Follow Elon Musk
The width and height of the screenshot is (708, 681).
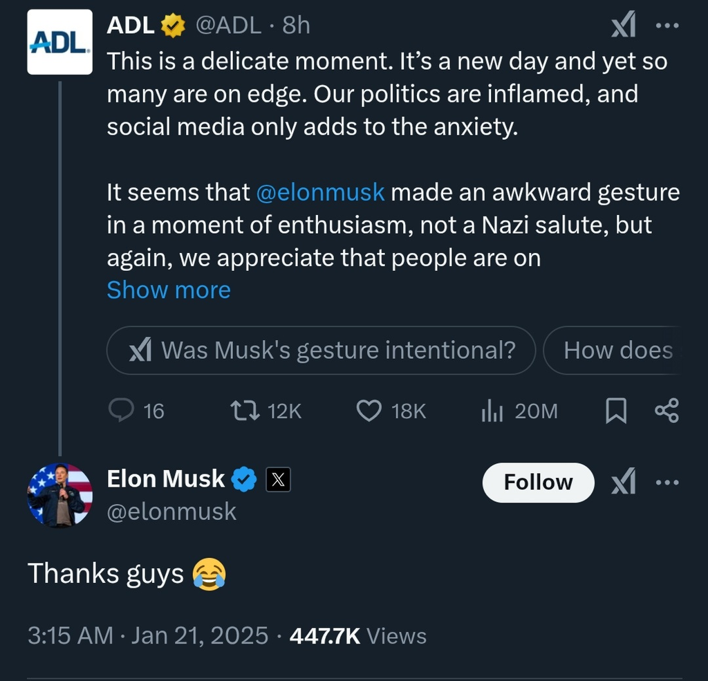click(538, 482)
